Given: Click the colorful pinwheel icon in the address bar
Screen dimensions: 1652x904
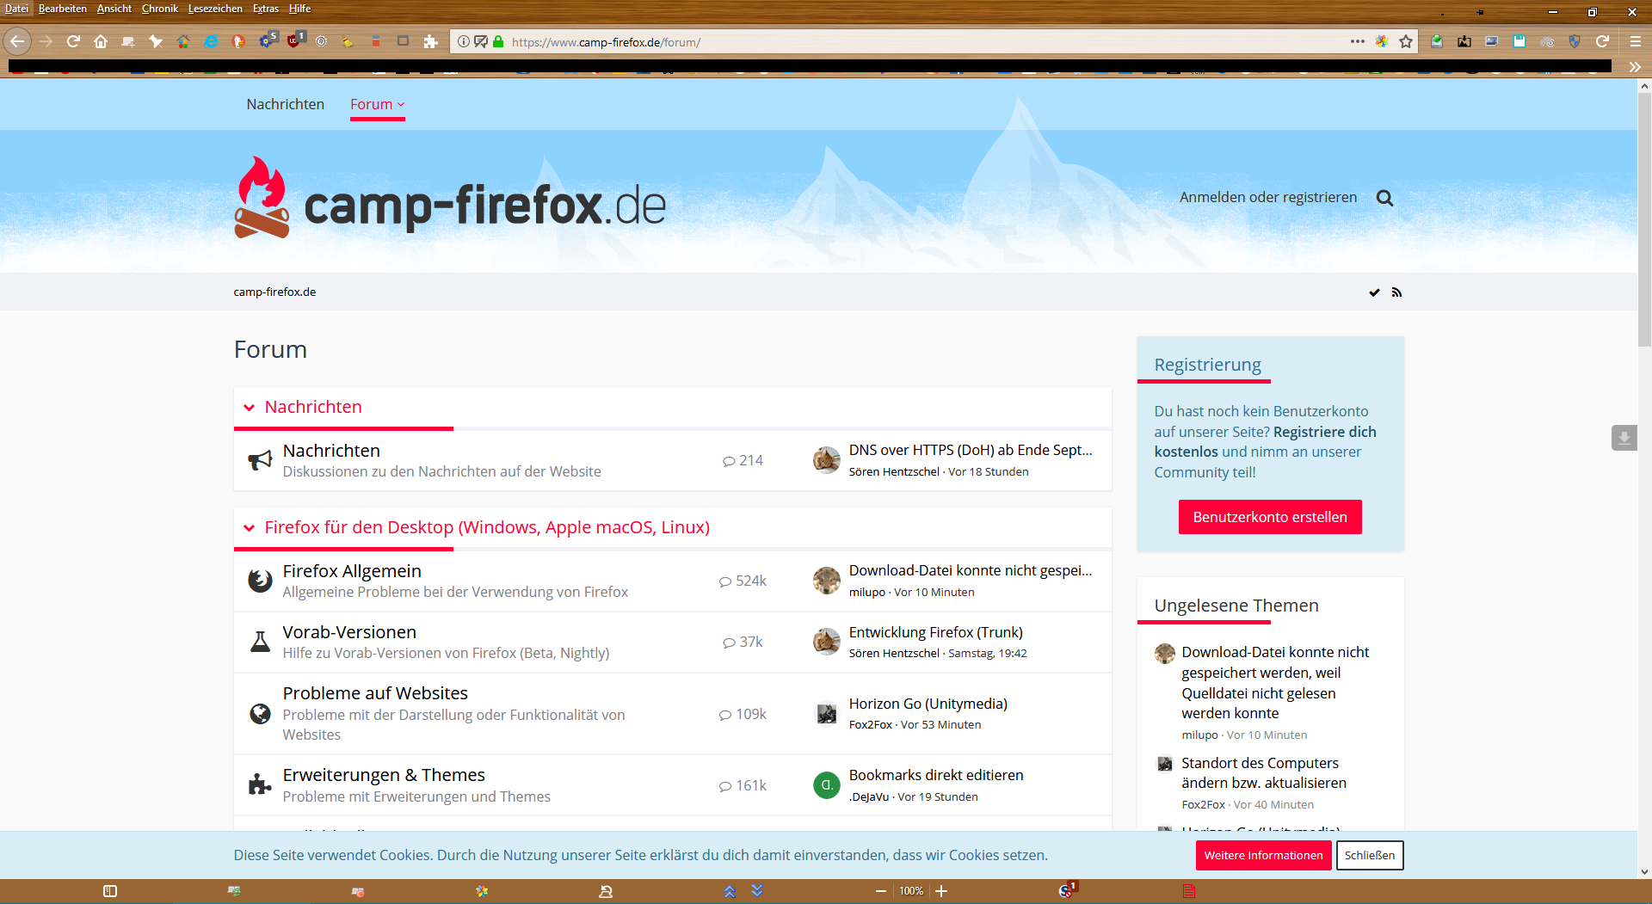Looking at the screenshot, I should pyautogui.click(x=1382, y=41).
